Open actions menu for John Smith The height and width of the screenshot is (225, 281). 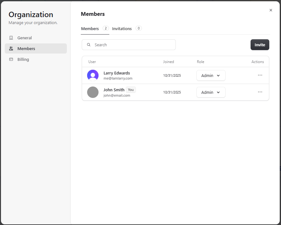point(260,92)
